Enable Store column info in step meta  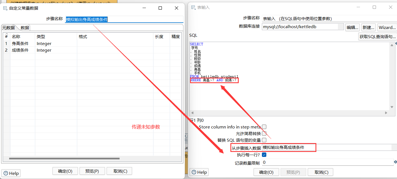point(264,127)
